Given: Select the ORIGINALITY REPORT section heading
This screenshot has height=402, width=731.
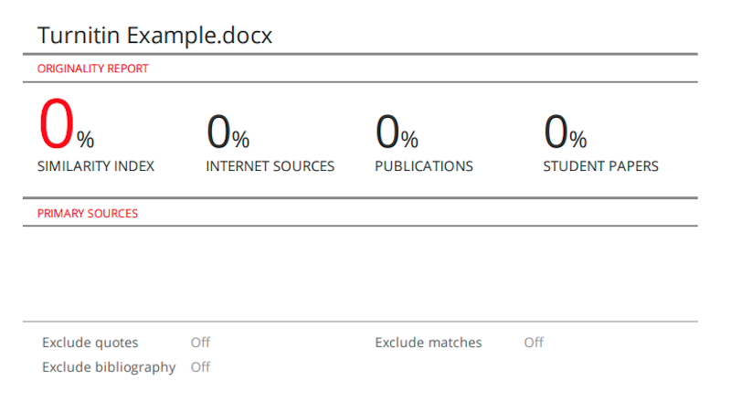Looking at the screenshot, I should 92,69.
